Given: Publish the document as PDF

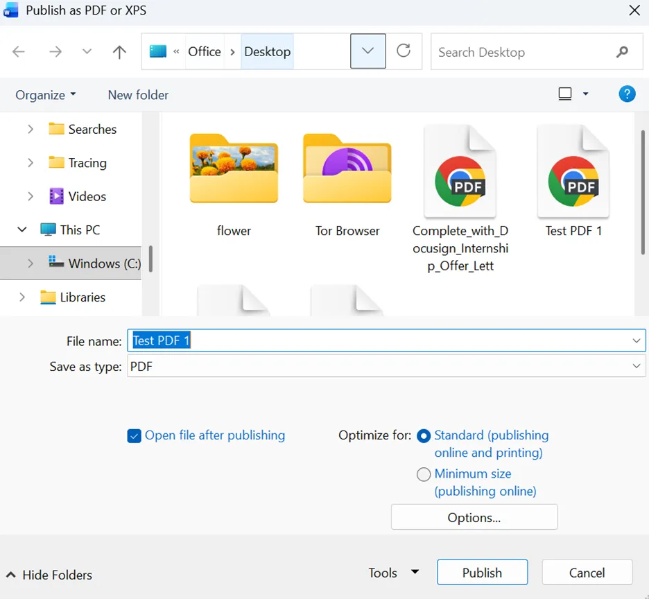Looking at the screenshot, I should click(482, 572).
